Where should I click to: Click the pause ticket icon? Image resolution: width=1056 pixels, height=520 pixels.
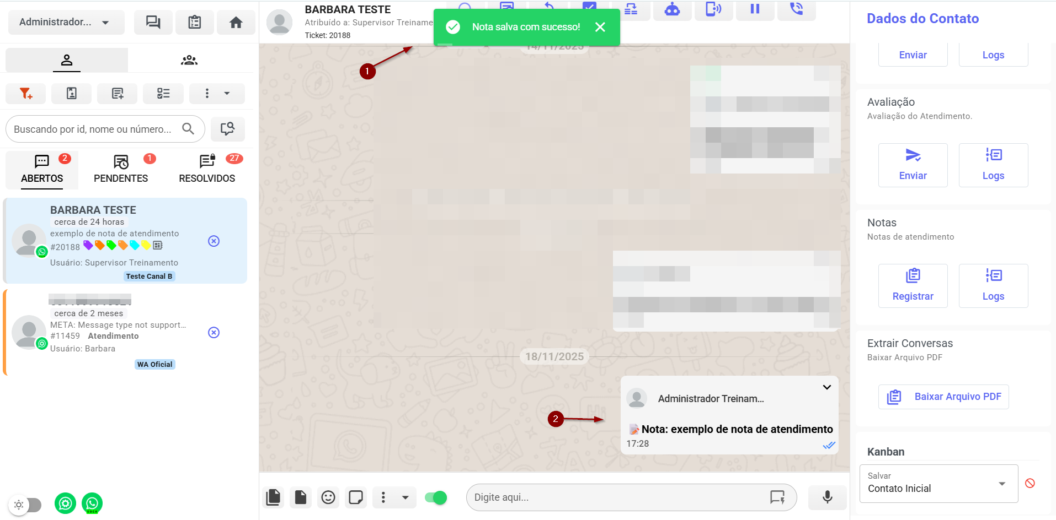(x=755, y=9)
